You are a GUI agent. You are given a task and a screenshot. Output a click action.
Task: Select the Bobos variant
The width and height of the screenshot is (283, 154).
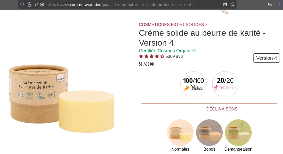pyautogui.click(x=209, y=133)
